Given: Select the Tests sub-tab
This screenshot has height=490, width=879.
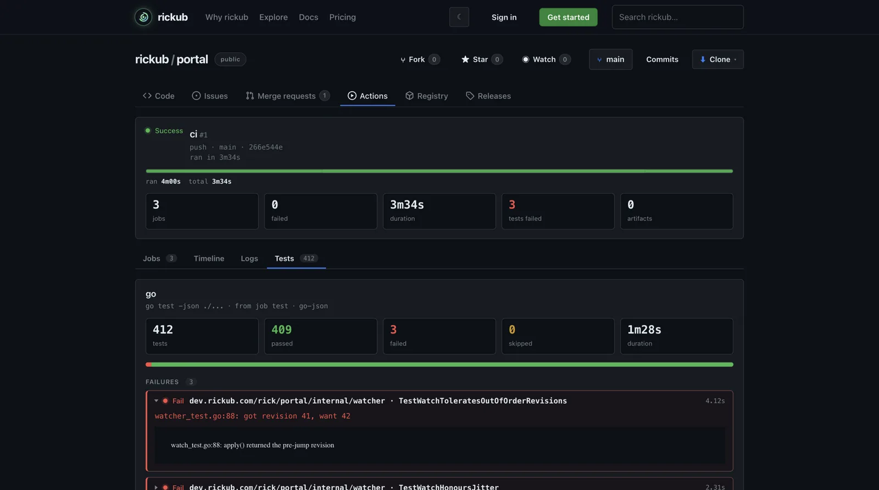Looking at the screenshot, I should (296, 258).
